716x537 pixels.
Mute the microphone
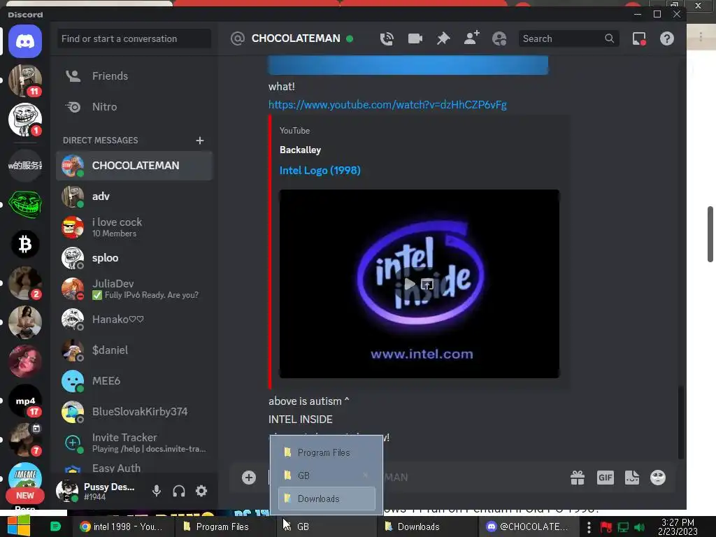point(156,491)
